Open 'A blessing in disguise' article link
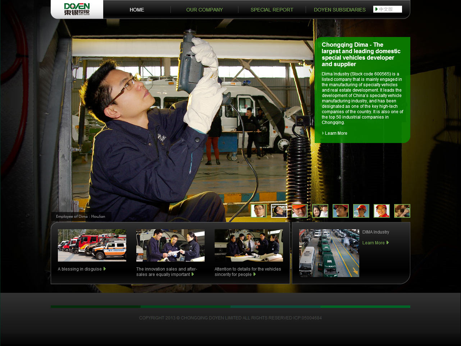The height and width of the screenshot is (346, 461). coord(80,269)
